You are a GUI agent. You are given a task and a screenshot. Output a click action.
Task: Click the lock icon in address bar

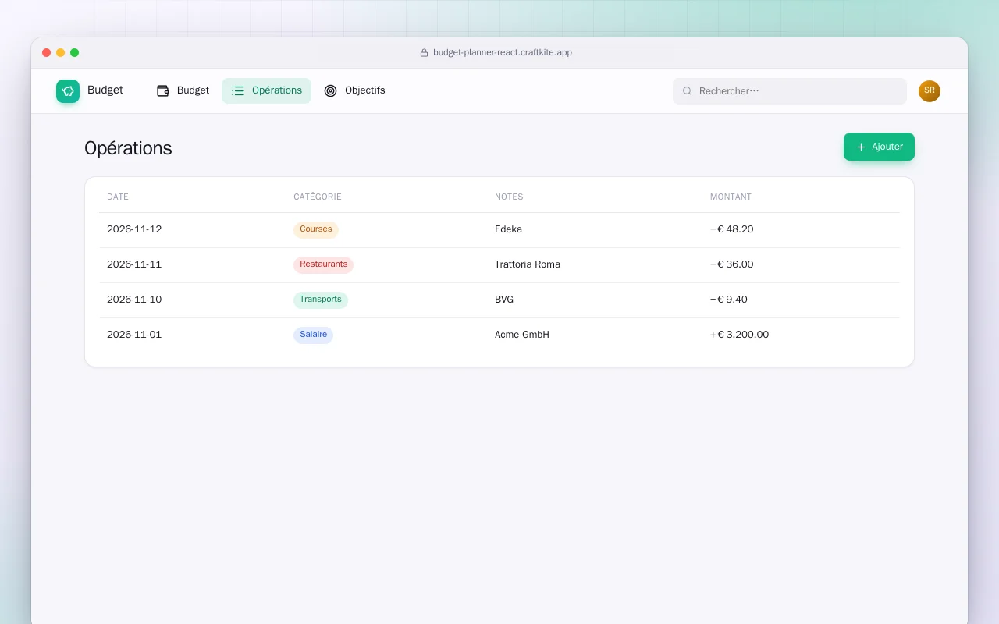coord(425,53)
